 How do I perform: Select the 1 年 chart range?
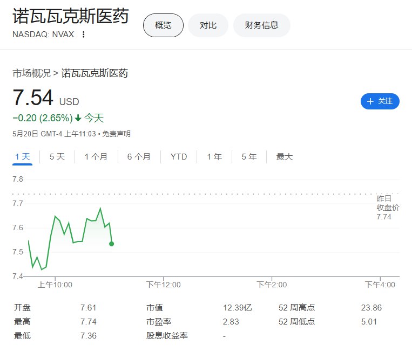(x=214, y=157)
